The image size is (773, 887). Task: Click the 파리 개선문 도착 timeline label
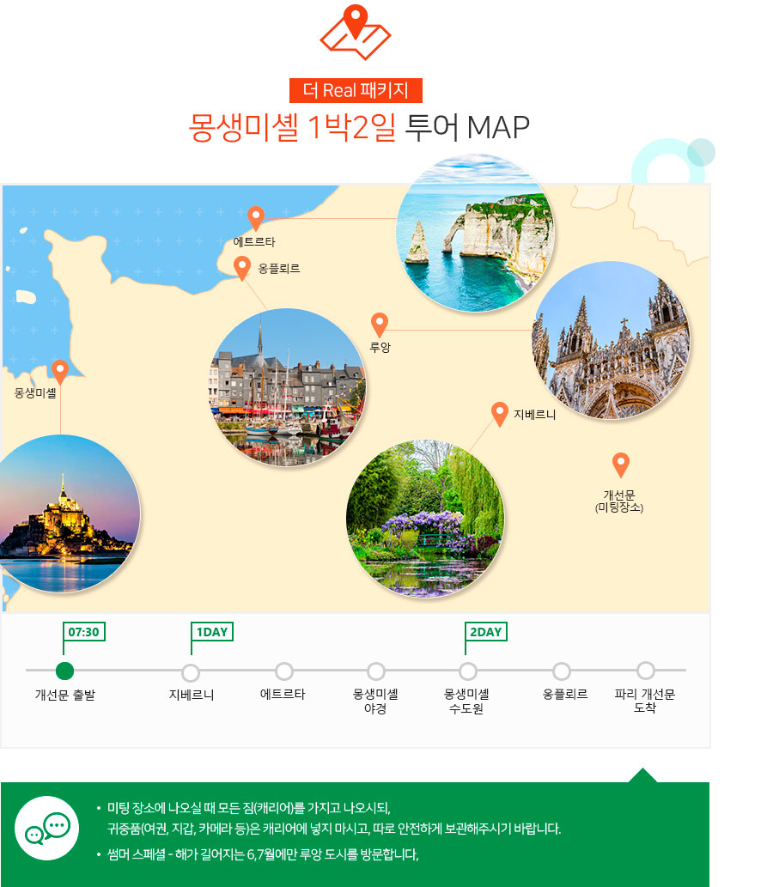pyautogui.click(x=644, y=701)
